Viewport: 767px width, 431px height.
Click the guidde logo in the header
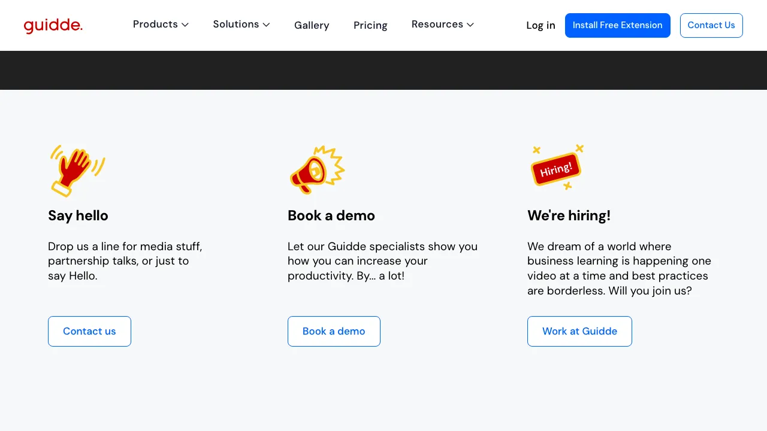[53, 26]
